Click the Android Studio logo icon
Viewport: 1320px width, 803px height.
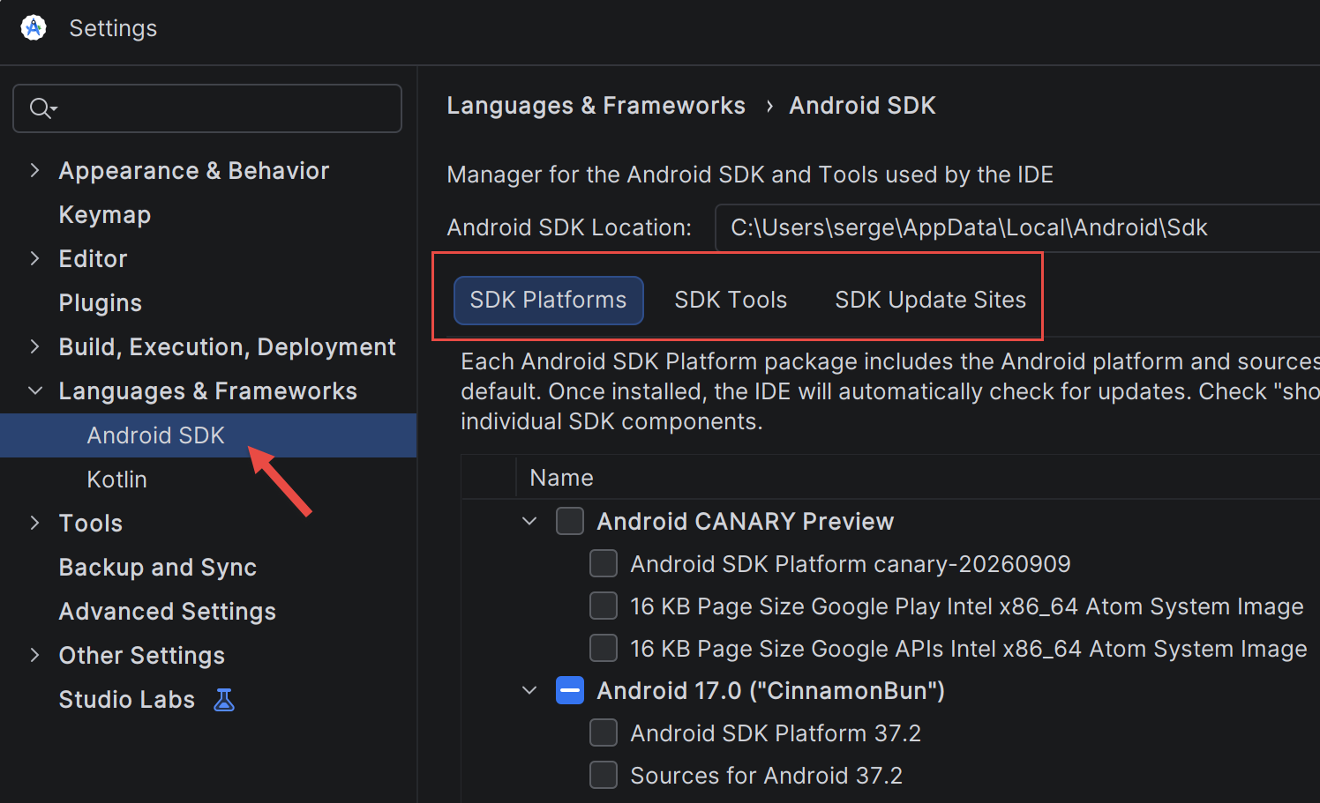pyautogui.click(x=34, y=28)
